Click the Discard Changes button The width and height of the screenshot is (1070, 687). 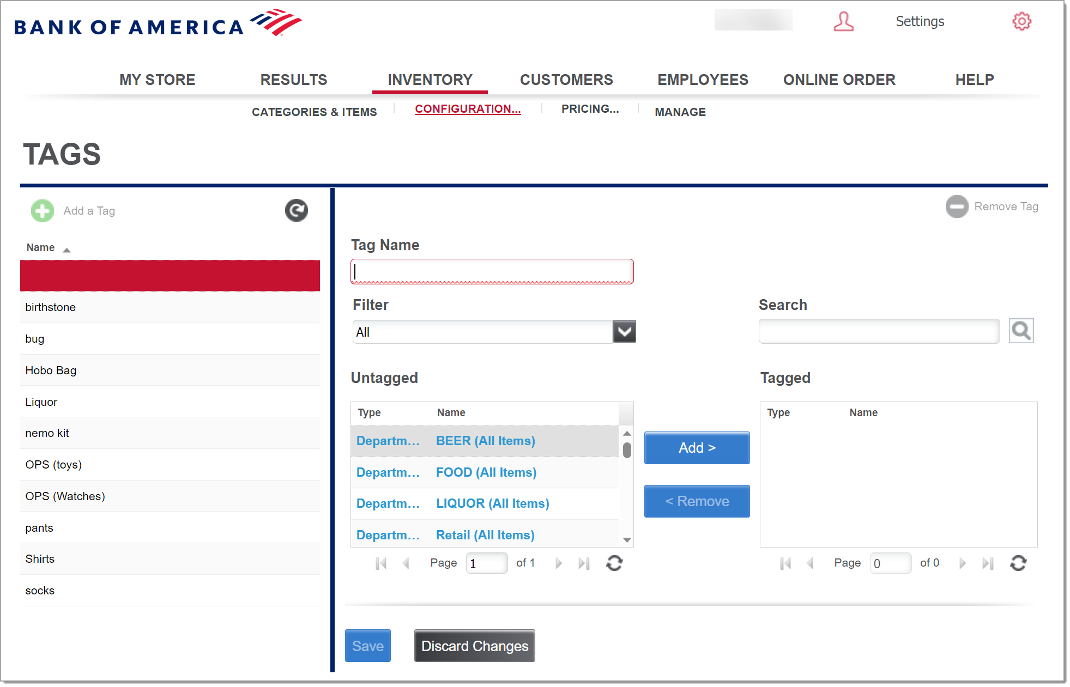475,646
